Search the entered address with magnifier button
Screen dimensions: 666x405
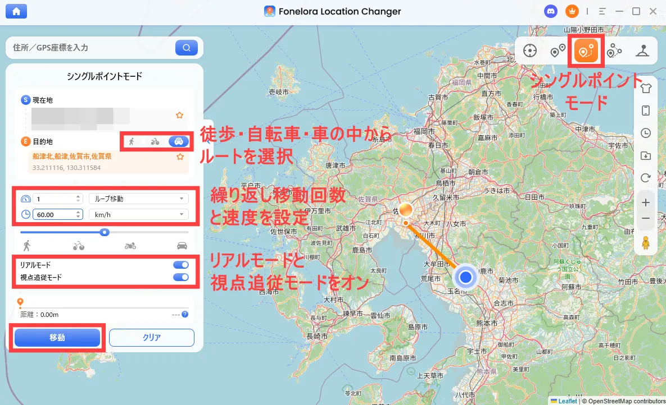(187, 48)
